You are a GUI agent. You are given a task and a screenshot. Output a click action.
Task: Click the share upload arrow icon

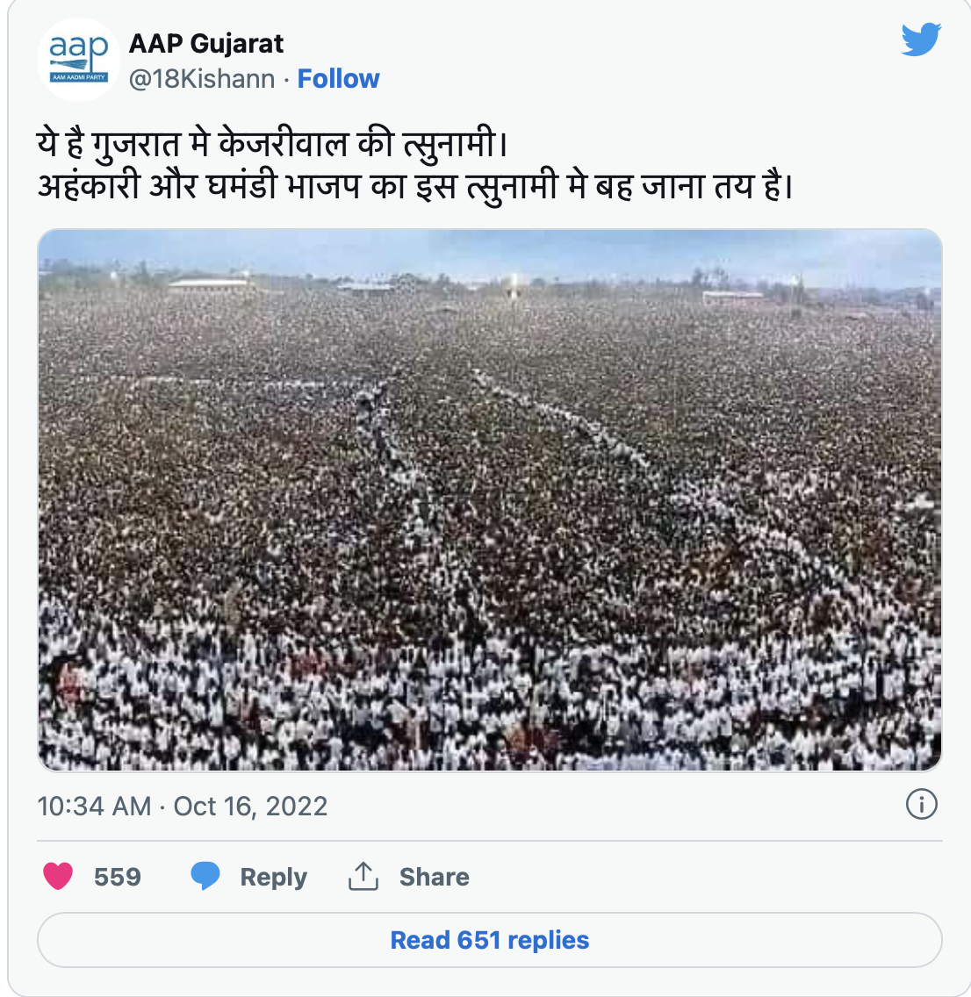tap(363, 876)
